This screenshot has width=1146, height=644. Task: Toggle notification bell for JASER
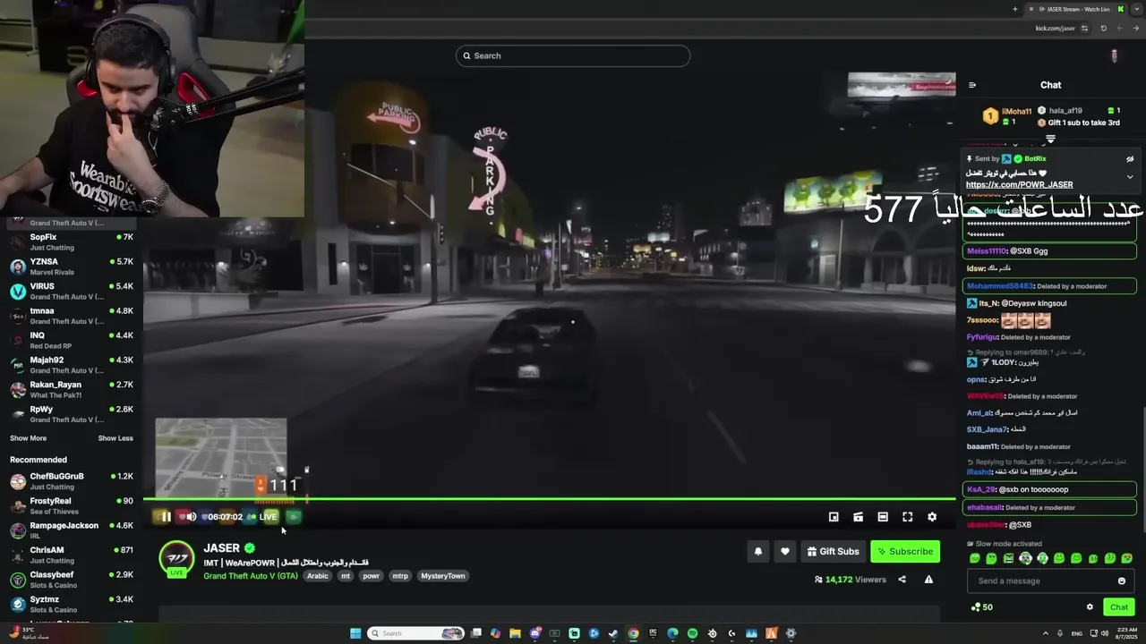tap(758, 552)
